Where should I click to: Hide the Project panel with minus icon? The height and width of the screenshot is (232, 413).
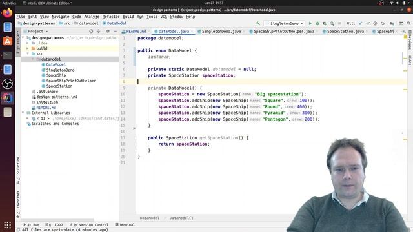click(x=115, y=31)
